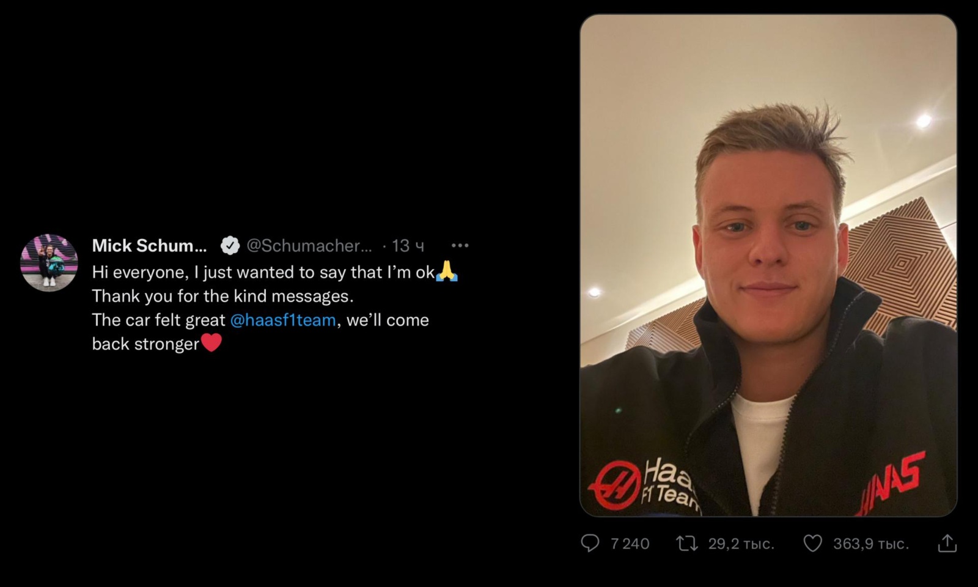Screen dimensions: 978x587
Task: Click the @Schumacher... handle
Action: point(309,246)
